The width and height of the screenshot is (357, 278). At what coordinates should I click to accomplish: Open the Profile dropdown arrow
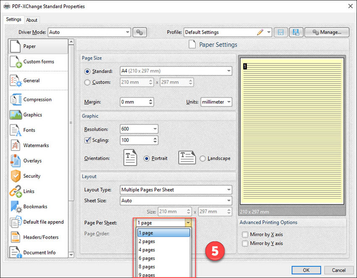pyautogui.click(x=269, y=32)
